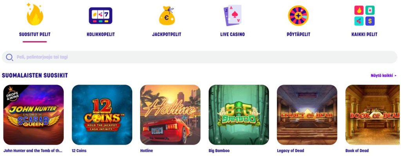Click the money bag Jackpotpelit icon
Viewport: 401px width, 156px height.
point(167,16)
